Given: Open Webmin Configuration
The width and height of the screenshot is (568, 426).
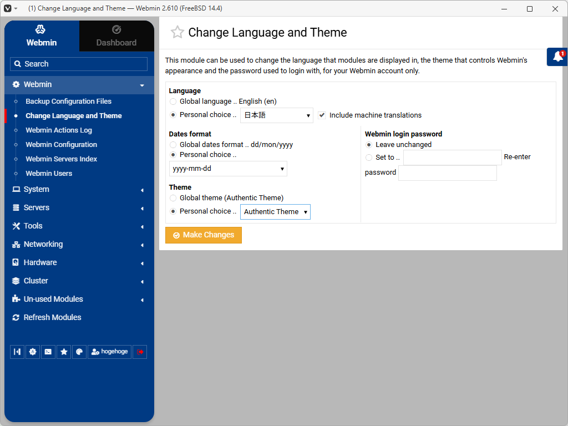Looking at the screenshot, I should click(61, 145).
